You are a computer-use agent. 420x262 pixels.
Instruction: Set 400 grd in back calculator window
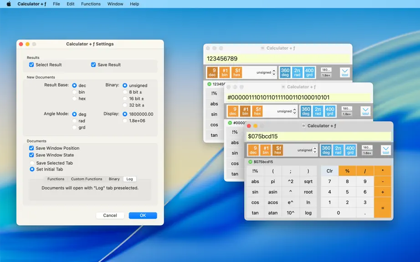309,72
